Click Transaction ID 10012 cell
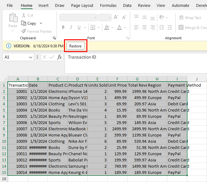 [18, 160]
